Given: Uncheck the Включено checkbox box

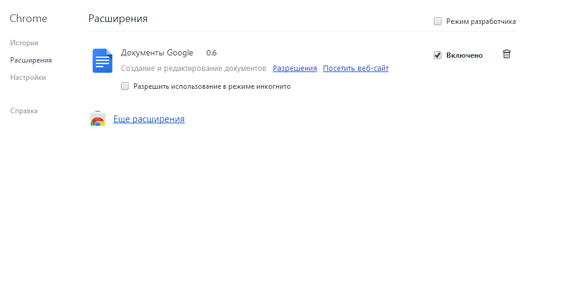Looking at the screenshot, I should click(437, 55).
